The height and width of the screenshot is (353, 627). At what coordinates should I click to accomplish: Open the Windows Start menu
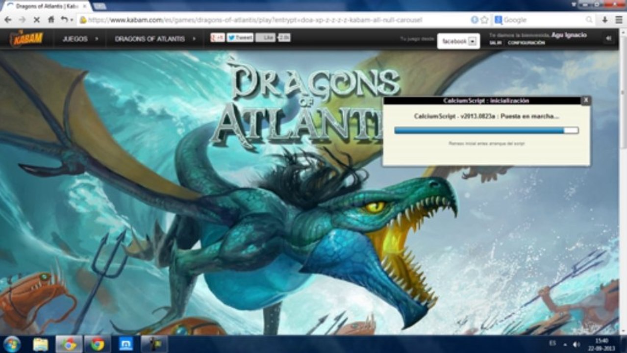coord(12,344)
